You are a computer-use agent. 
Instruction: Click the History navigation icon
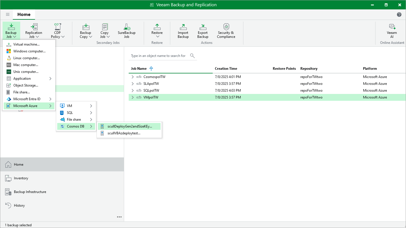point(8,206)
